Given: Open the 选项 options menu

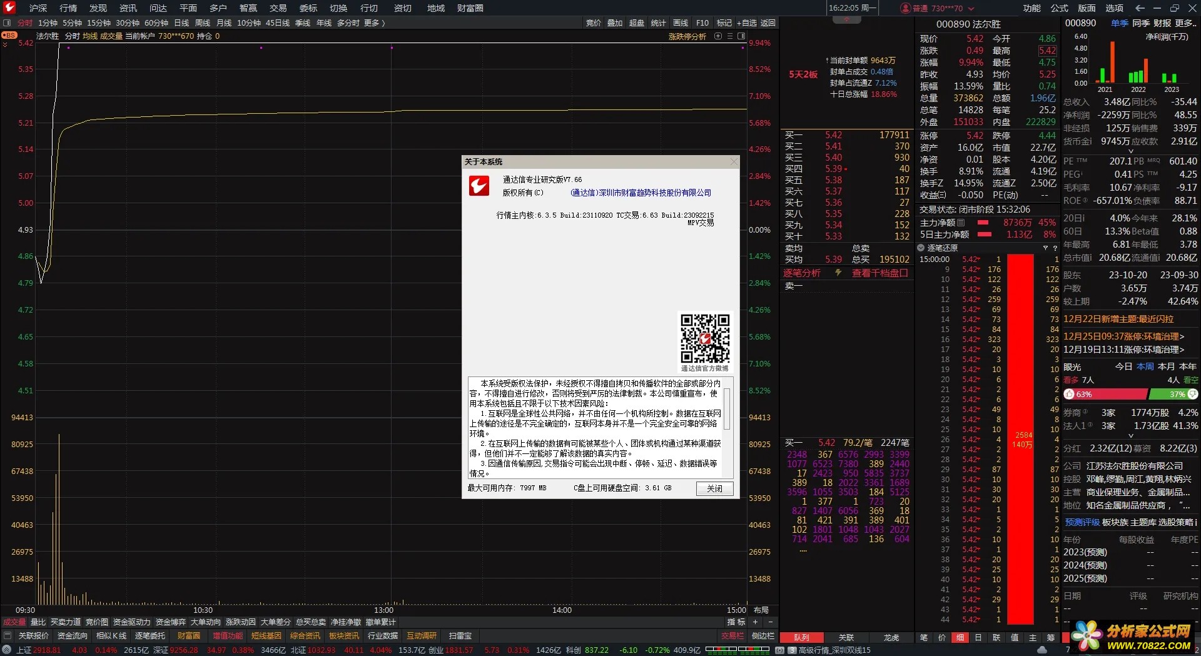Looking at the screenshot, I should pyautogui.click(x=1115, y=8).
